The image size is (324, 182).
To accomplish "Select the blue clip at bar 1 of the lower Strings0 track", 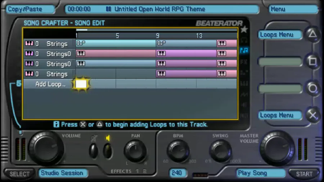I will pos(116,64).
